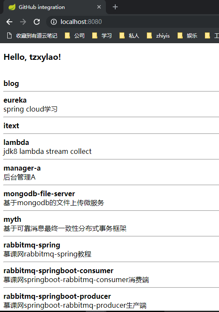Open the 私人 bookmark folder
Image resolution: width=219 pixels, height=312 pixels.
click(x=129, y=36)
